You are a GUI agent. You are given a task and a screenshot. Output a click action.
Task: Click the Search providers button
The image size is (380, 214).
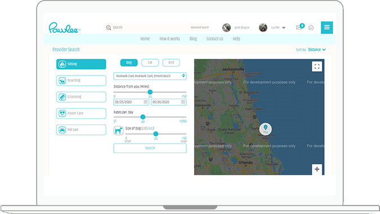click(150, 148)
